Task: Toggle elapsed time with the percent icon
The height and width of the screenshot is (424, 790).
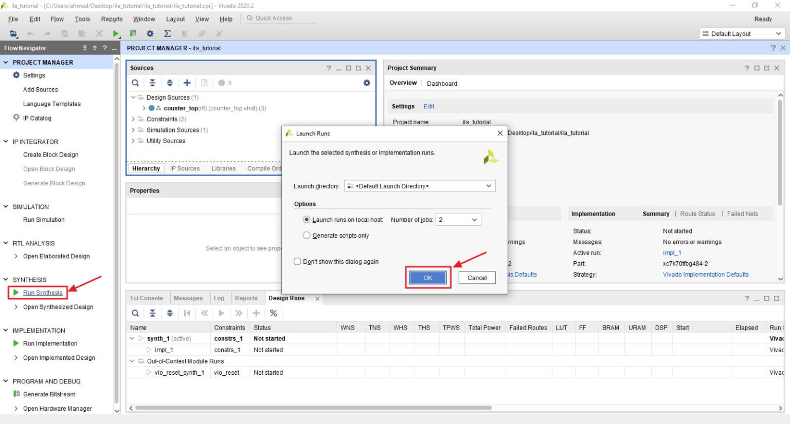Action: [274, 313]
